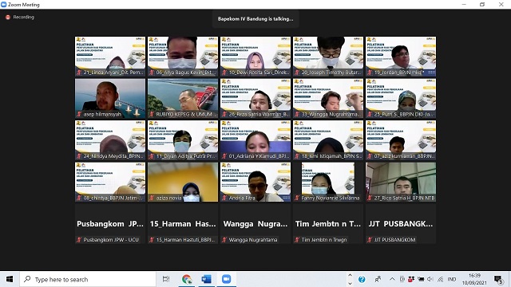Click the more options dots on 19_Jordan tile
The image size is (511, 287).
(x=431, y=73)
